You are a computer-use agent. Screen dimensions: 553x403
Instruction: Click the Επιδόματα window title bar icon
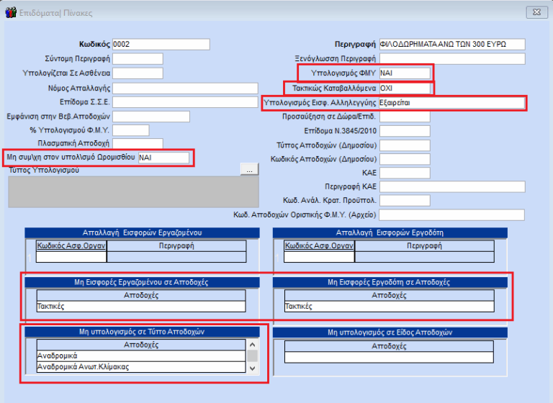[11, 12]
